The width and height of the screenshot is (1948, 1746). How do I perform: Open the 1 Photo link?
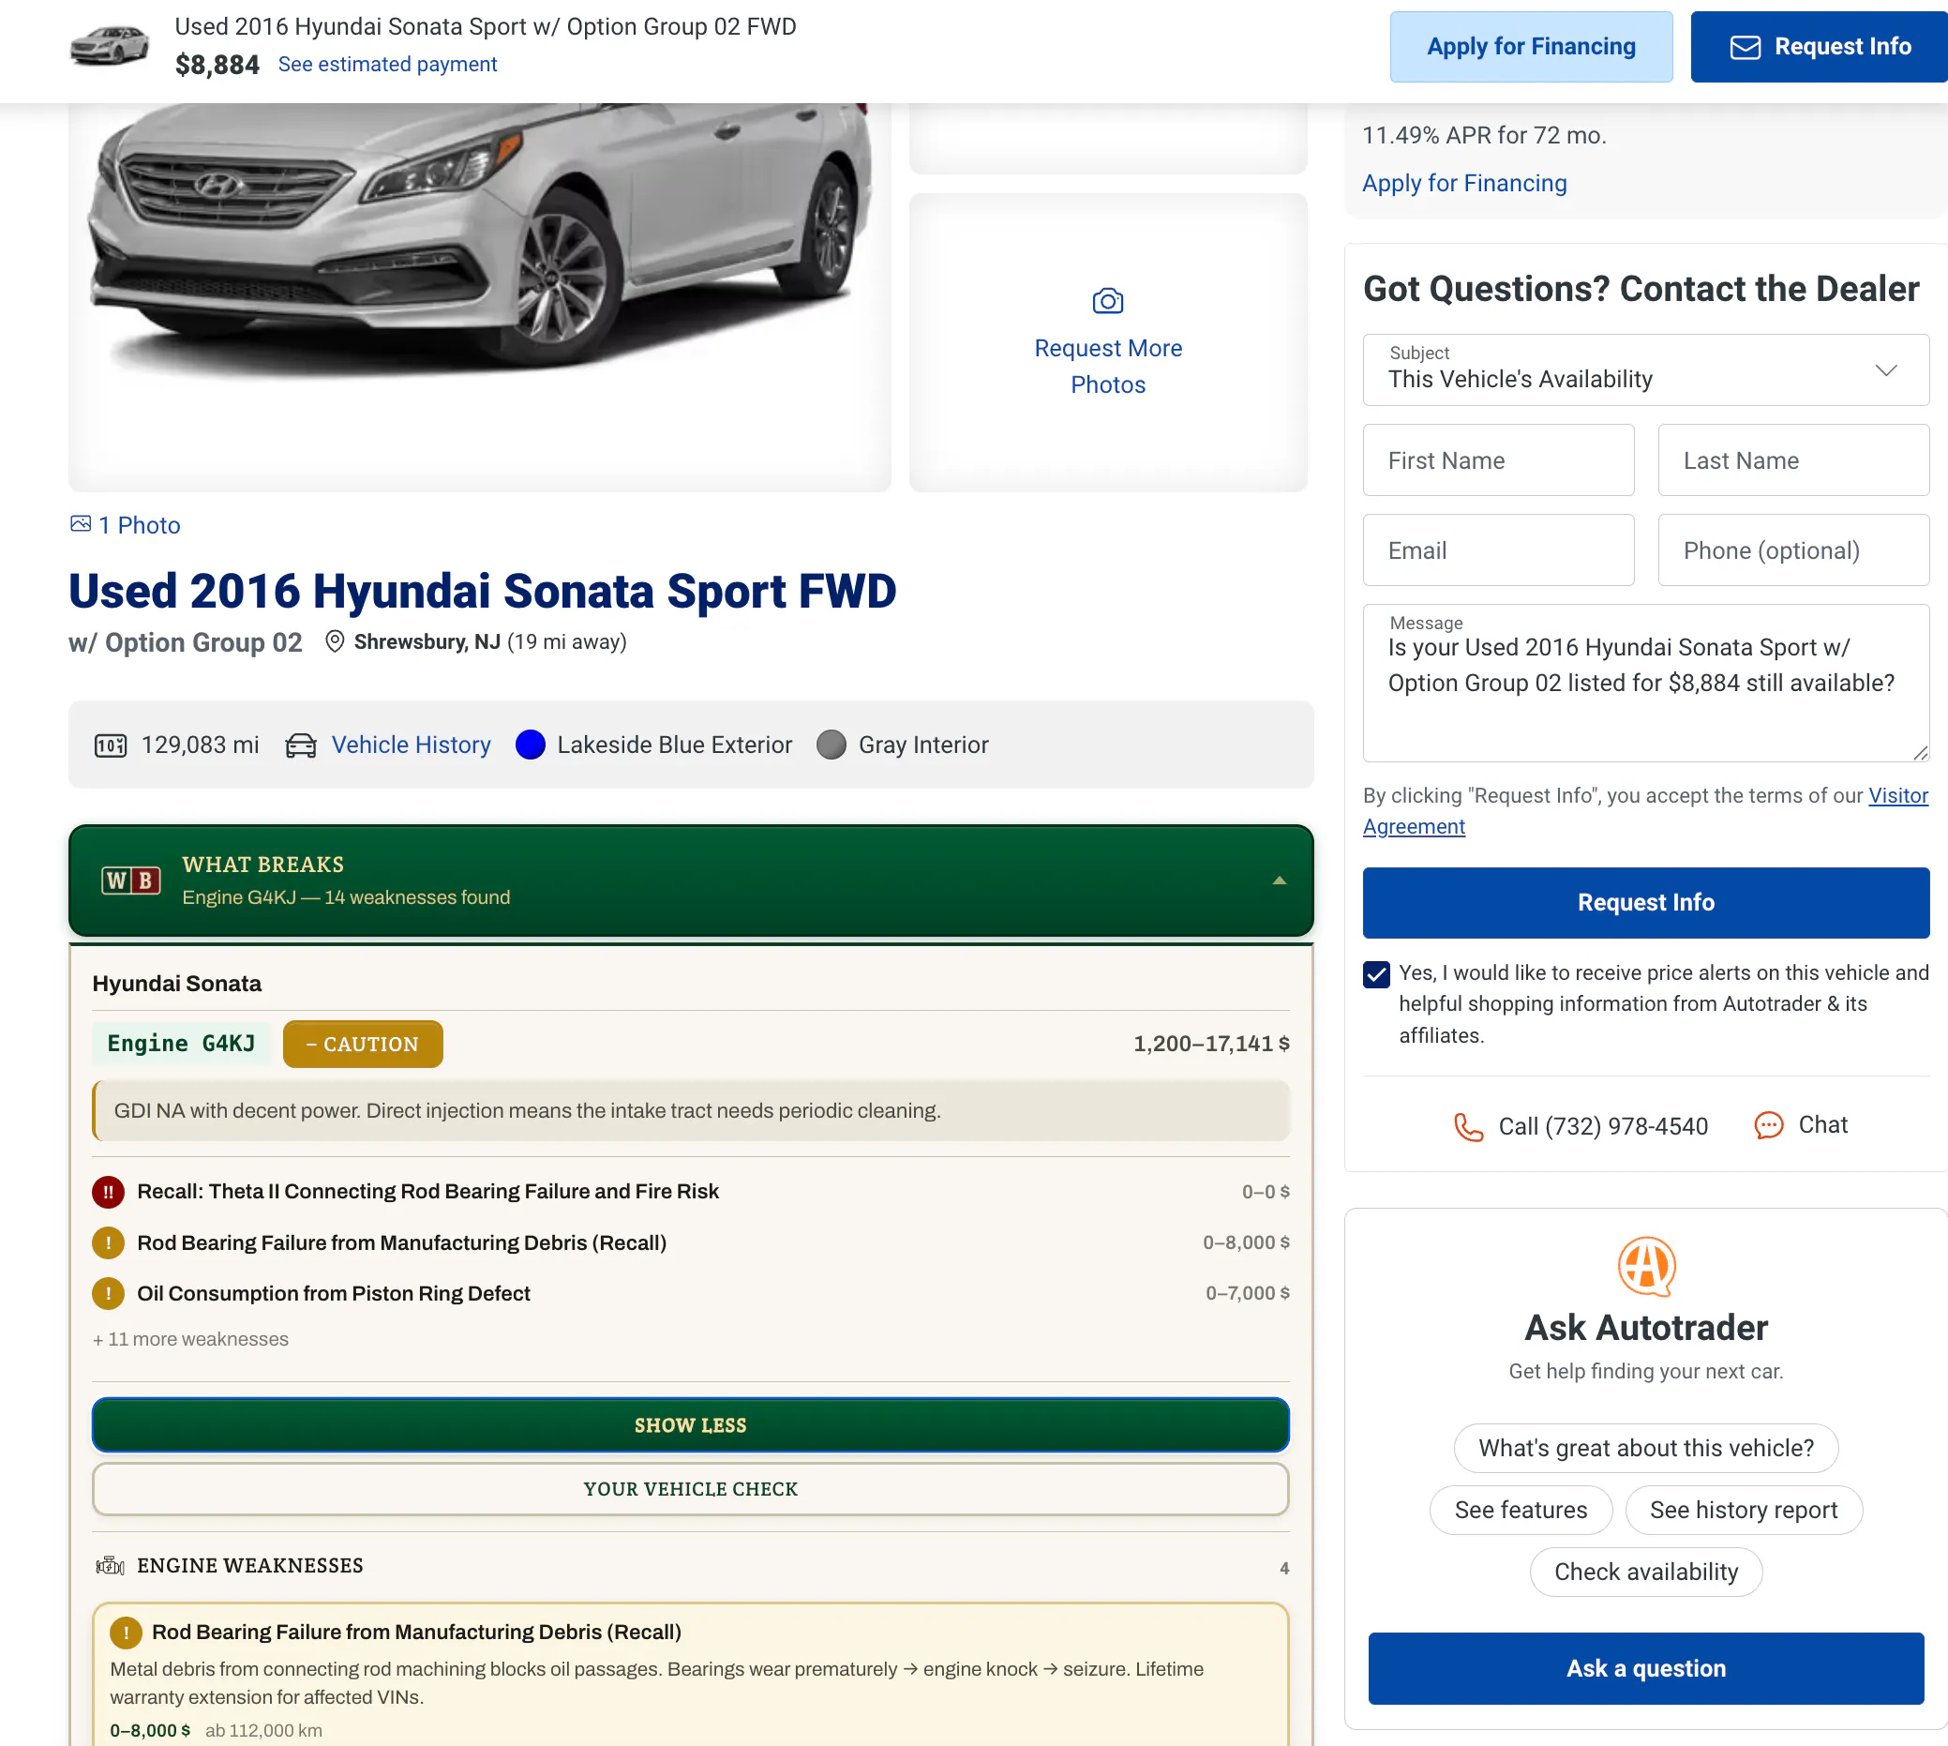(x=139, y=525)
